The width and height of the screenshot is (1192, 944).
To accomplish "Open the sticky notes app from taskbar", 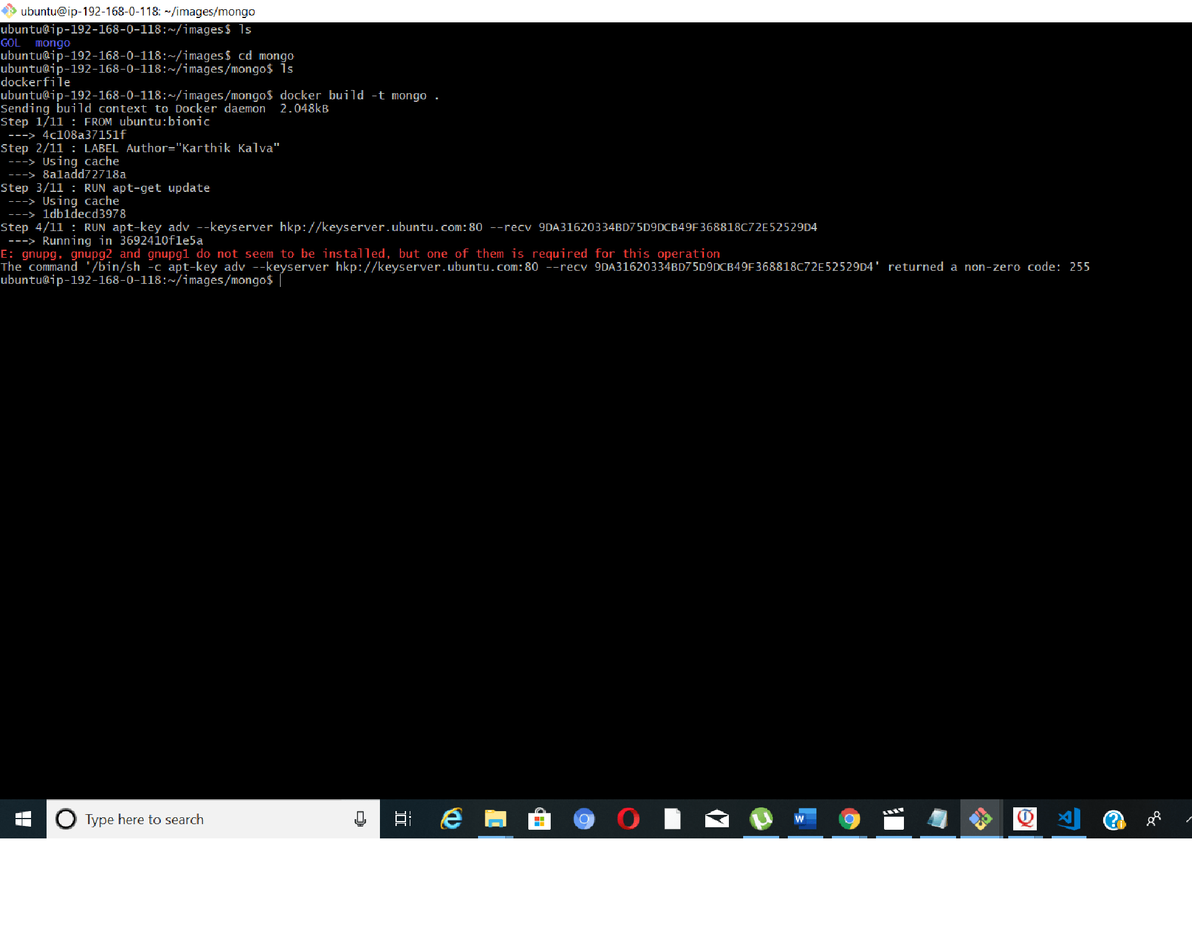I will coord(937,819).
